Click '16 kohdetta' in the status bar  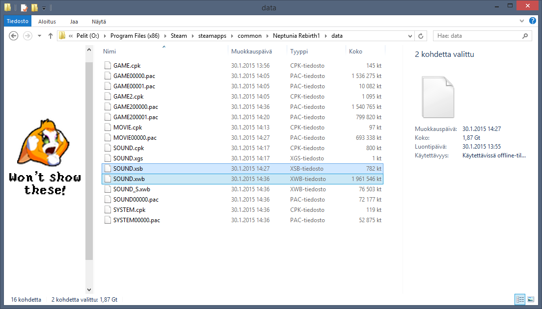click(x=26, y=299)
